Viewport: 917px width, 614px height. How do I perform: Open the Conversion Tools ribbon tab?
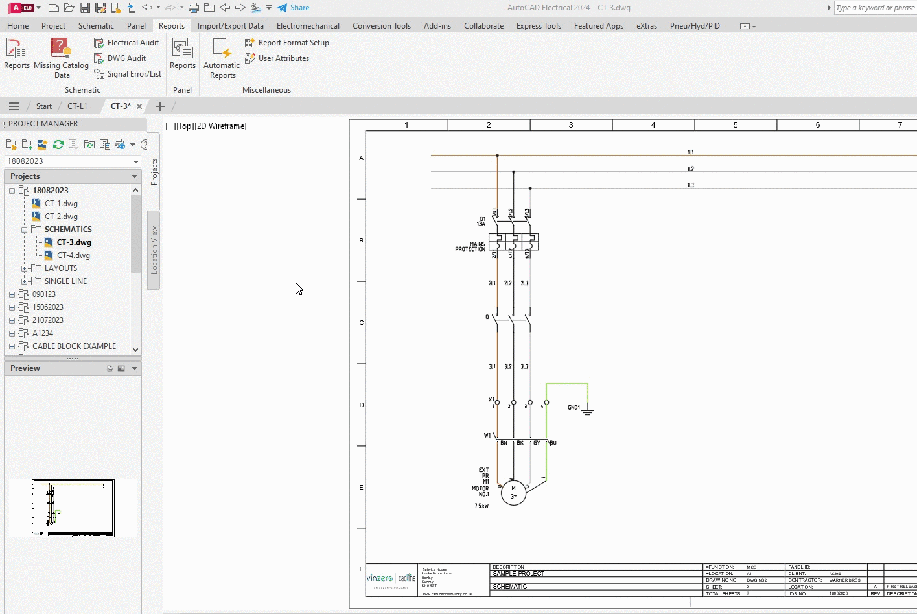pos(382,26)
